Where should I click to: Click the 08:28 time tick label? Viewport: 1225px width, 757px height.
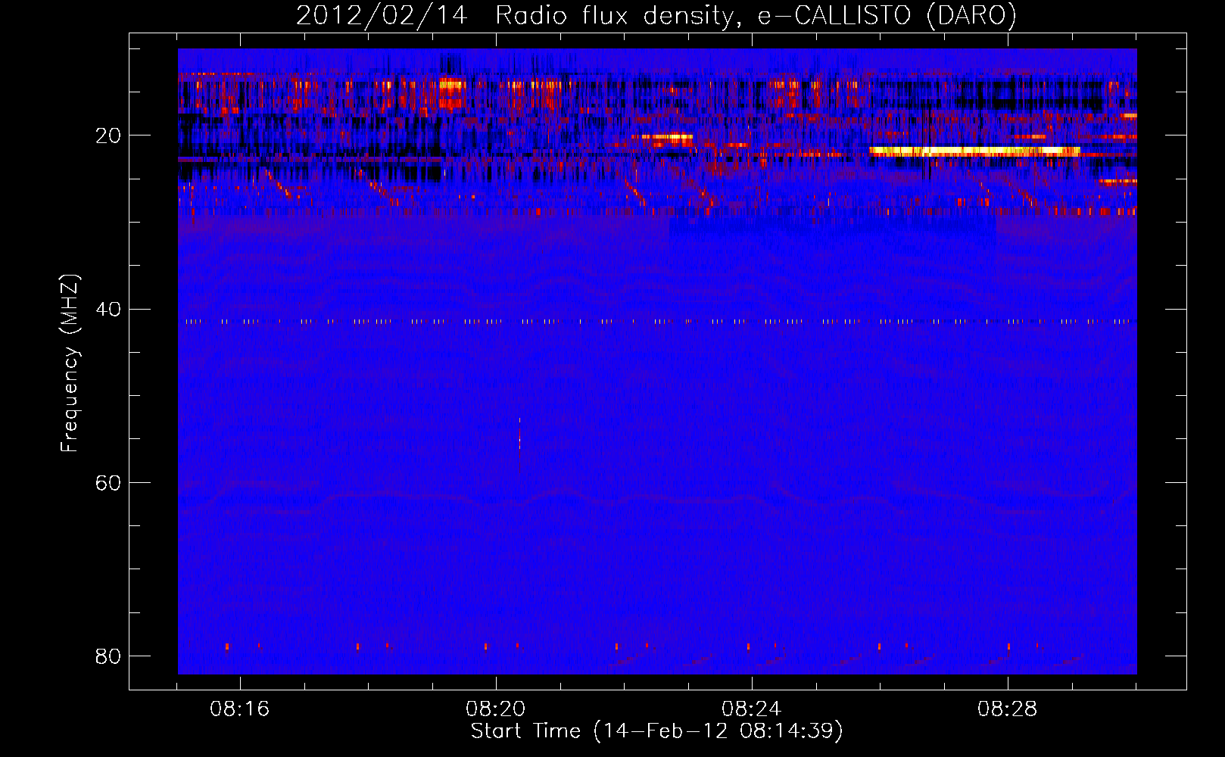point(1008,709)
